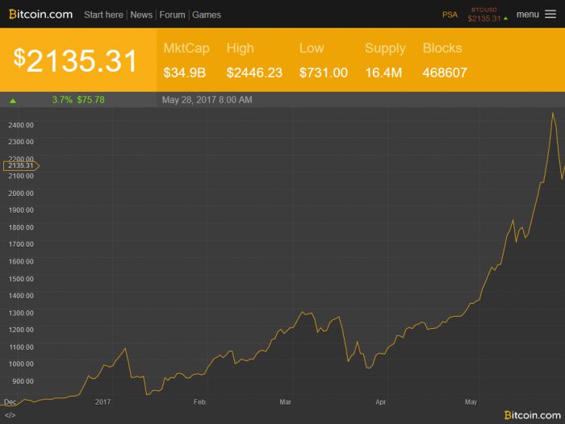This screenshot has width=565, height=424.
Task: Click the green up-arrow change indicator
Action: pos(13,101)
